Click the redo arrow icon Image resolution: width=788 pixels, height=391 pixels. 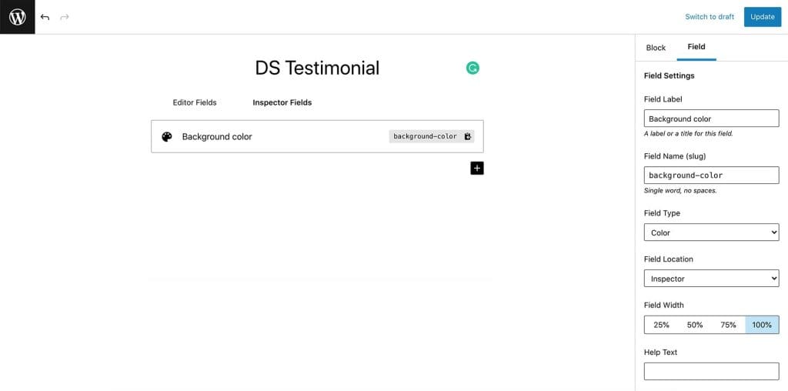click(x=65, y=17)
